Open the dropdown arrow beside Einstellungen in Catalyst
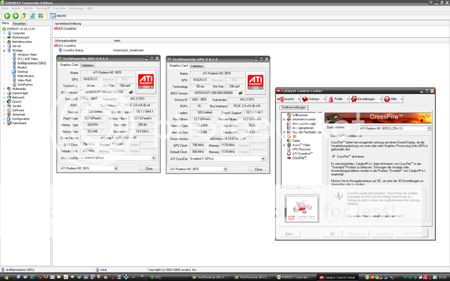Screen dimensions: 450x281 click(x=381, y=99)
